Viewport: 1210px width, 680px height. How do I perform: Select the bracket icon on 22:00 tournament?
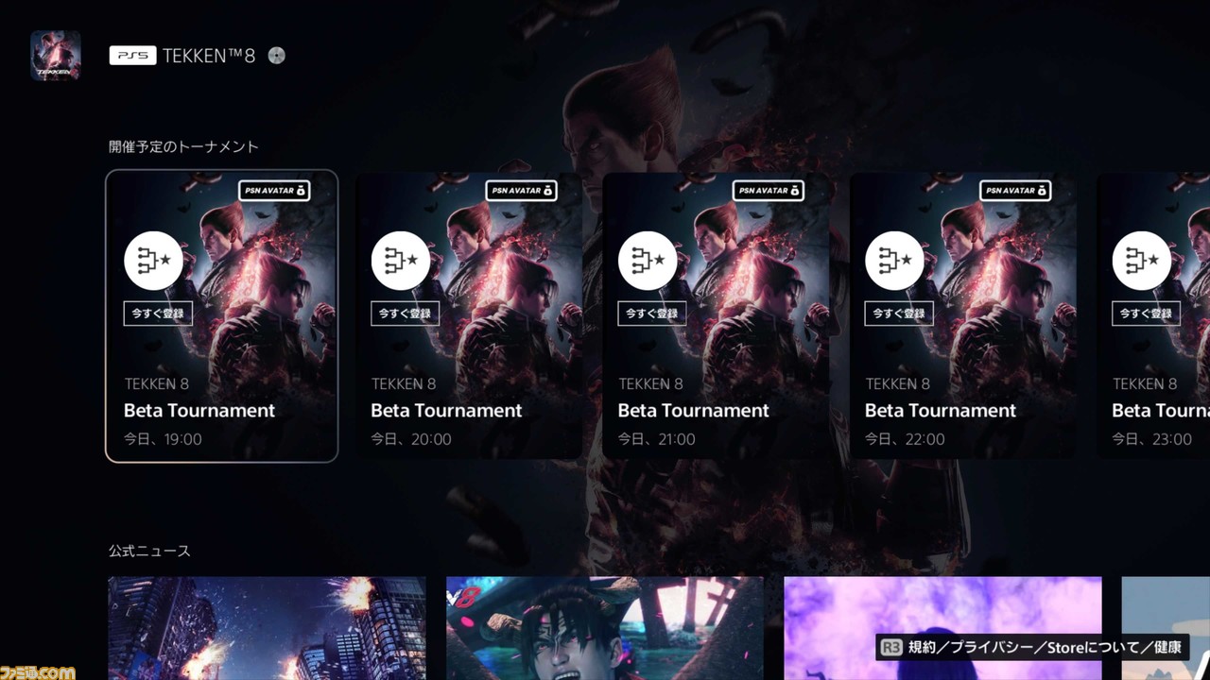tap(895, 260)
